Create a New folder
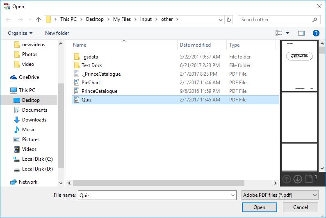 click(57, 33)
